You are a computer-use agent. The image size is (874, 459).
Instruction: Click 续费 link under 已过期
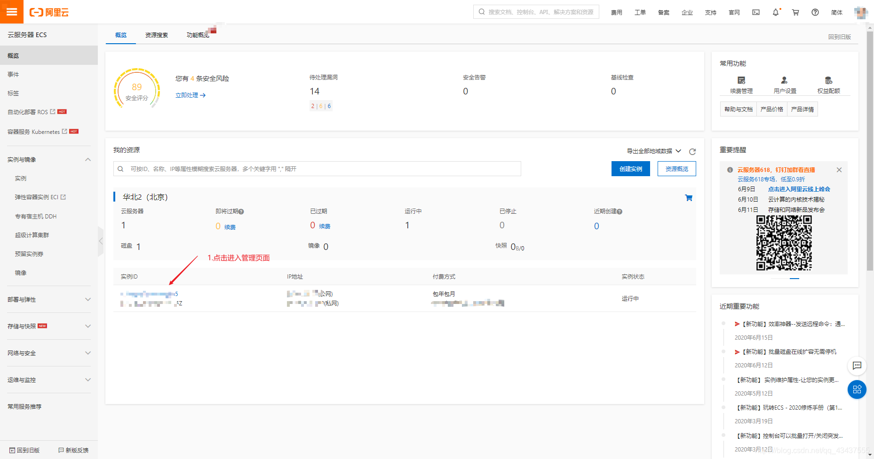coord(325,226)
